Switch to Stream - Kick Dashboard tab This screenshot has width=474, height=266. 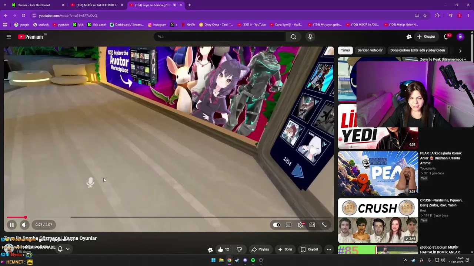38,5
